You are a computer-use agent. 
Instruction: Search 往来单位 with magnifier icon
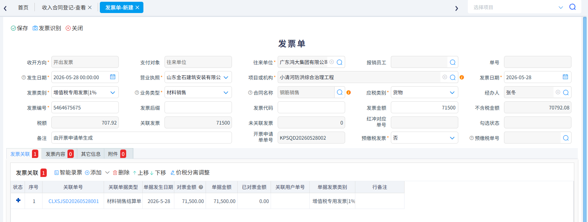[x=340, y=62]
